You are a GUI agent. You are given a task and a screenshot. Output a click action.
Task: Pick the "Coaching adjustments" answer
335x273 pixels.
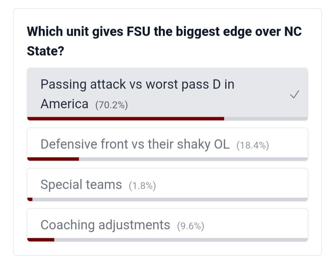[105, 225]
